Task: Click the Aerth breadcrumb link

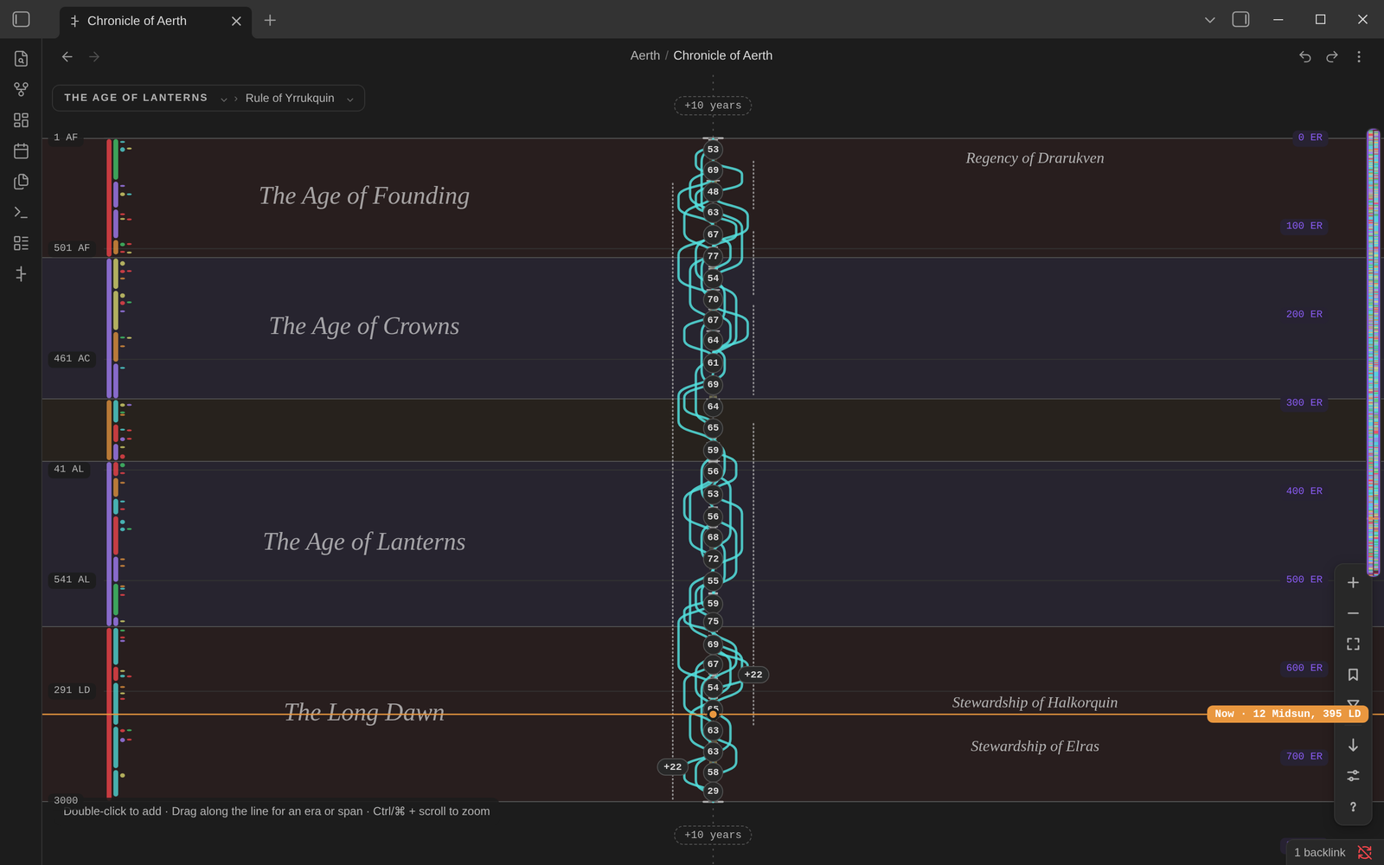Action: [x=645, y=55]
